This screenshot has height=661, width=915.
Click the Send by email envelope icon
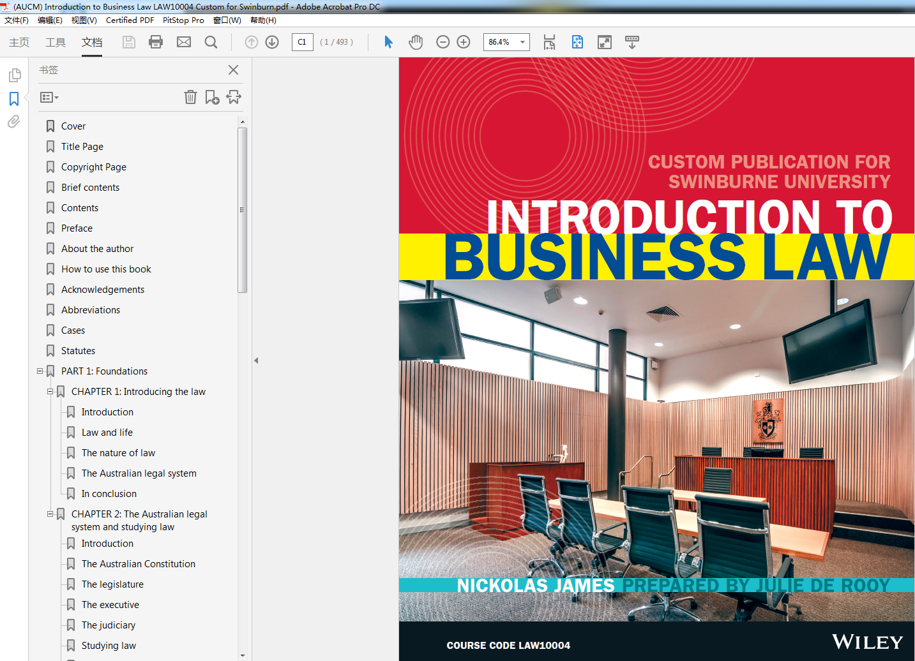pos(184,42)
